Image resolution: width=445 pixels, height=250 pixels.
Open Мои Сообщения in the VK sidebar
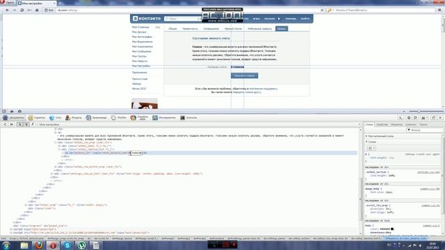pos(141,51)
